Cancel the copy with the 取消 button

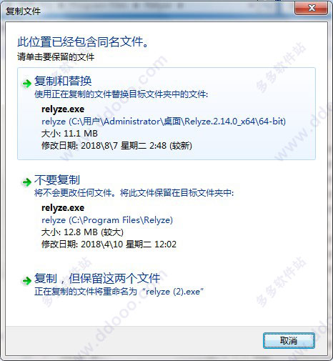[289, 341]
